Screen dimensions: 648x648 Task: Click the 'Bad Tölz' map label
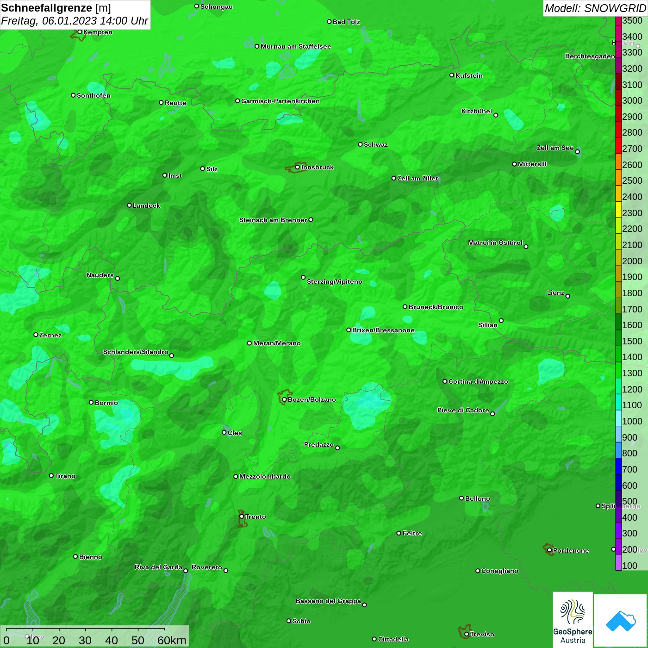pos(346,22)
